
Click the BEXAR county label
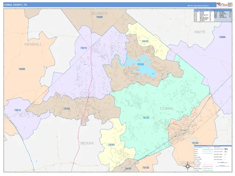point(87,143)
